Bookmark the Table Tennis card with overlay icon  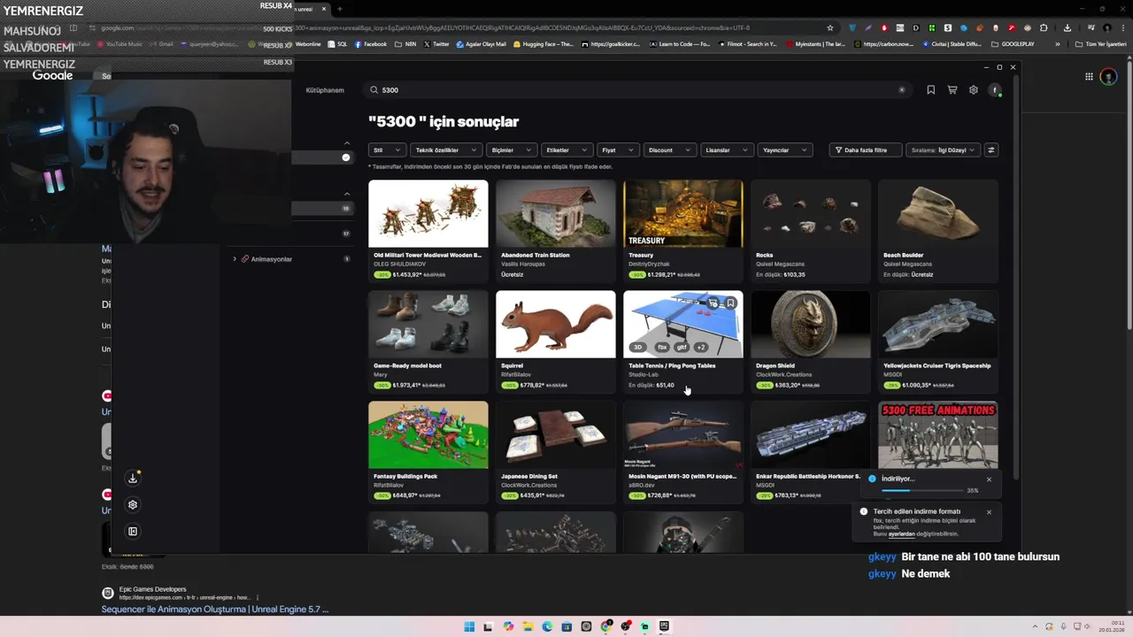(x=731, y=303)
